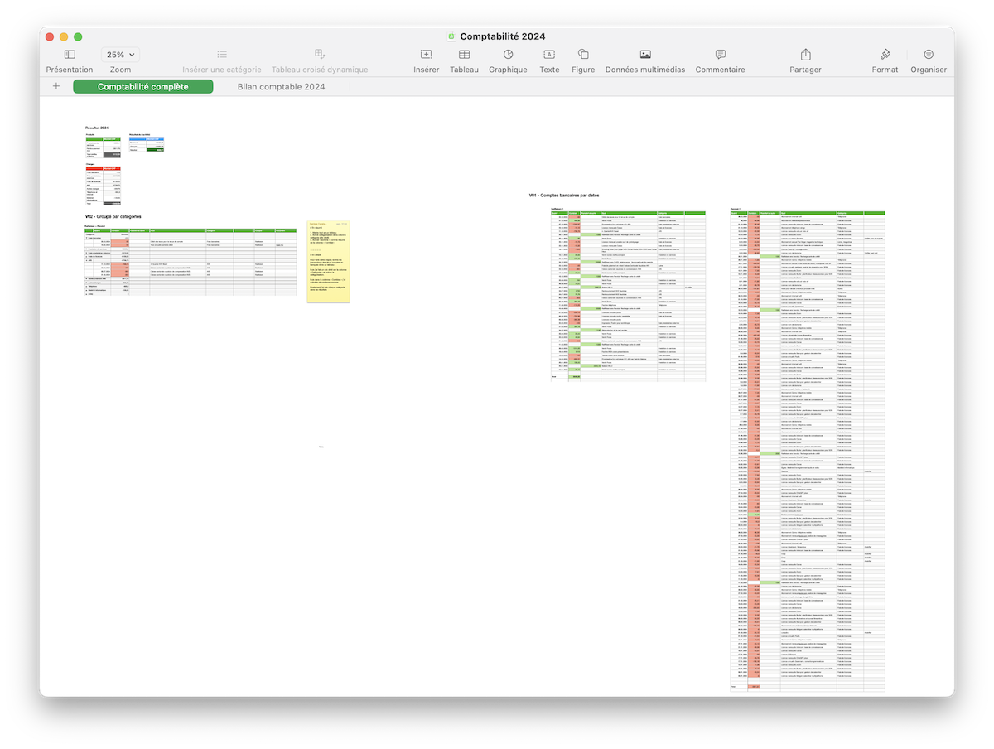Screen dimensions: 994x749
Task: Add a table with the Tableau icon
Action: [x=464, y=55]
